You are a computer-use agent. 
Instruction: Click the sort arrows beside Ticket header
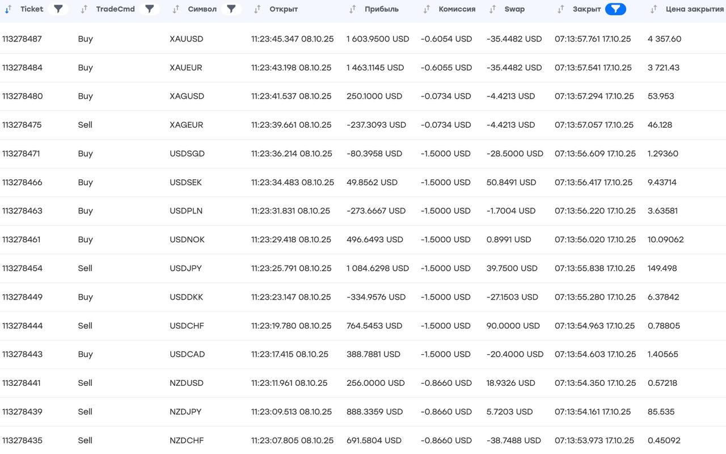8,9
